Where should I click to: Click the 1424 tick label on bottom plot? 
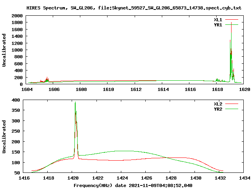pos(122,178)
